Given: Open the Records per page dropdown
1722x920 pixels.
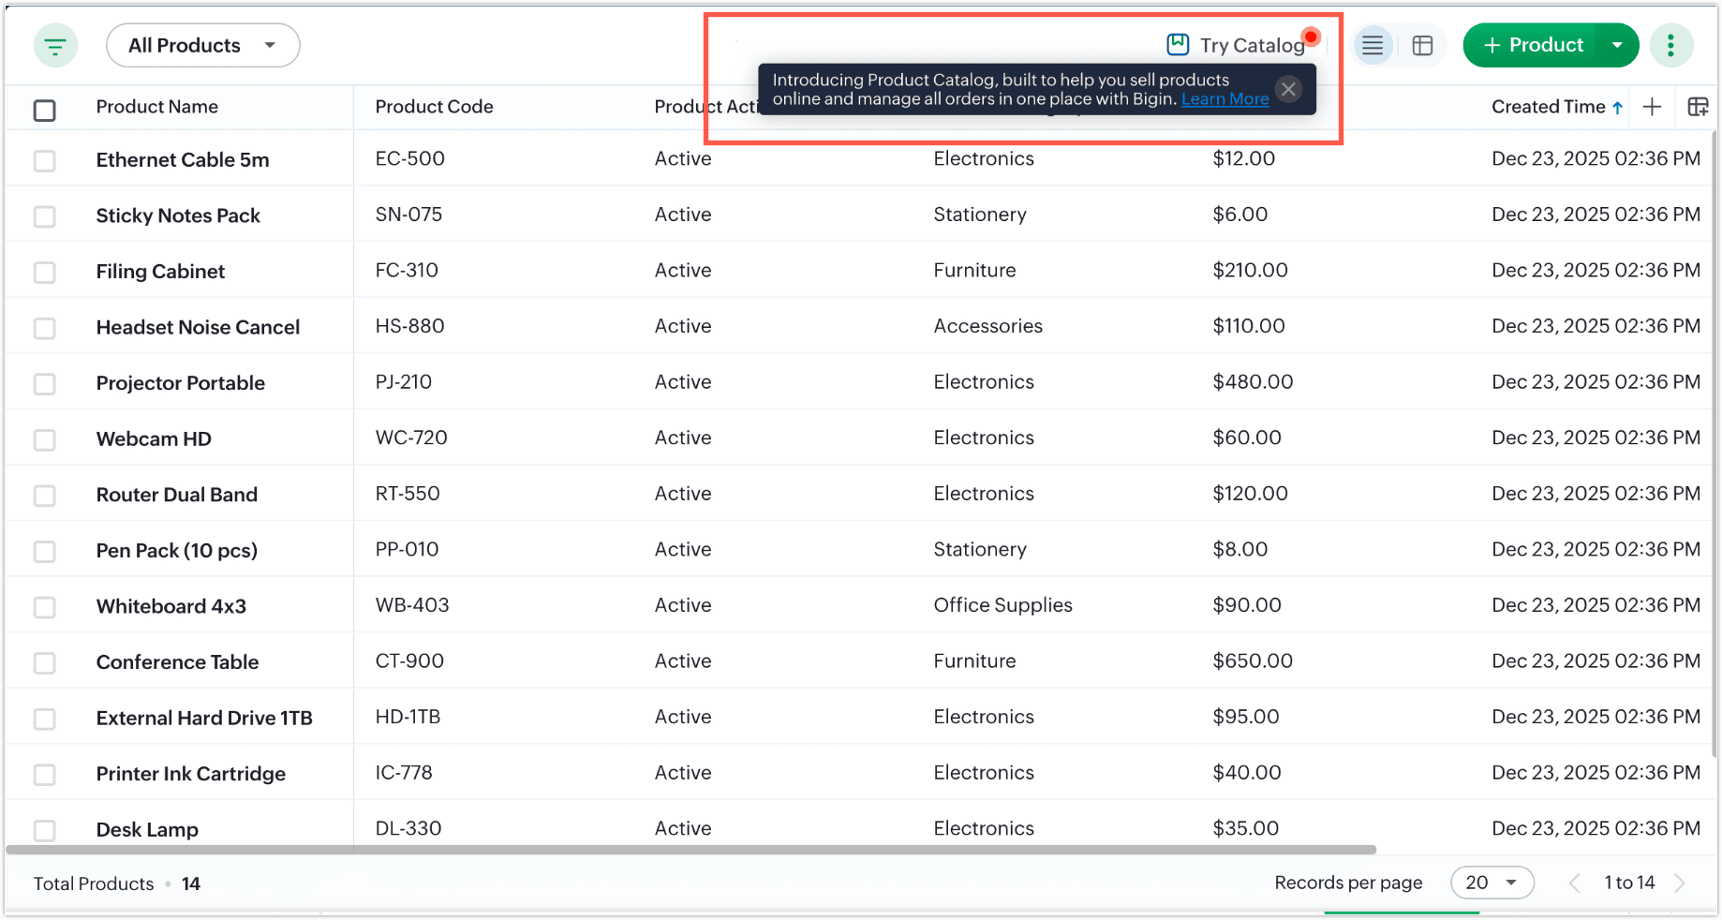Looking at the screenshot, I should (1492, 883).
